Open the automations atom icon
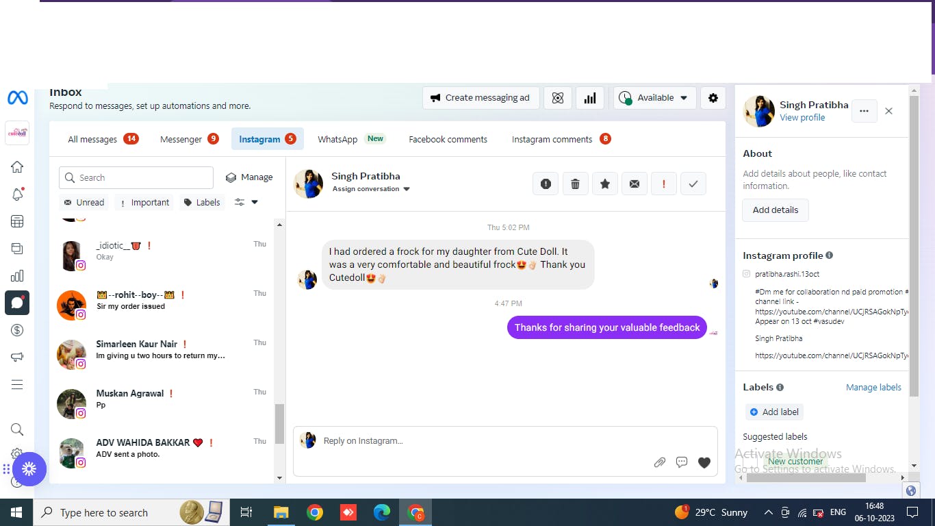935x526 pixels. [x=557, y=98]
